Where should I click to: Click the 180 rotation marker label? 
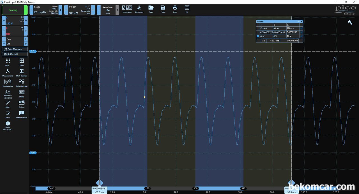coord(147,188)
